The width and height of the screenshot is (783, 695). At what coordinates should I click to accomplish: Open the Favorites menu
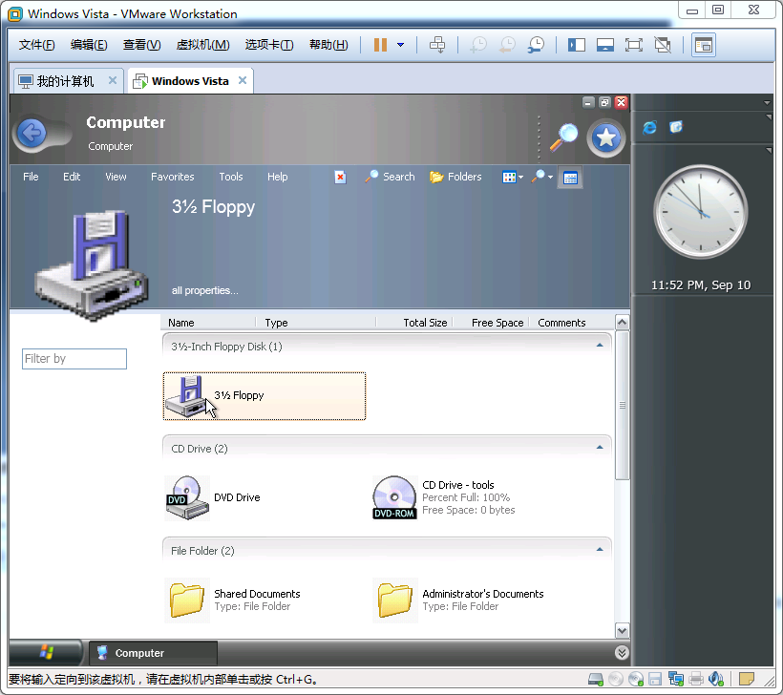click(172, 177)
